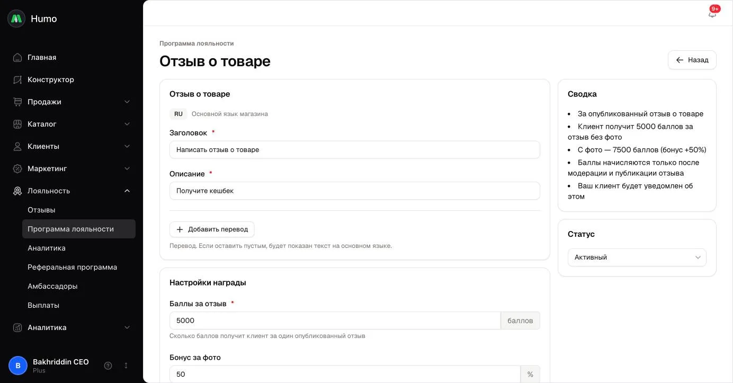This screenshot has height=383, width=733.
Task: Expand the Продажи menu chevron
Action: (127, 102)
